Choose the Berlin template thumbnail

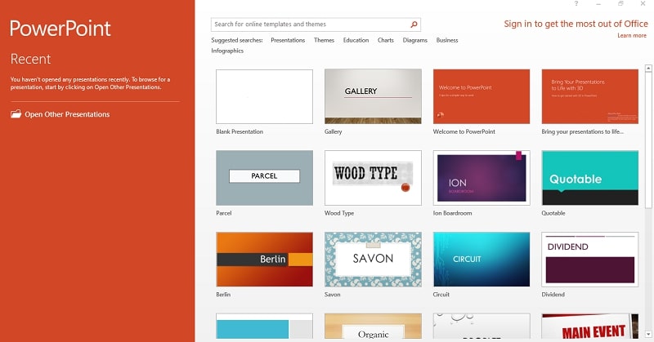point(264,260)
